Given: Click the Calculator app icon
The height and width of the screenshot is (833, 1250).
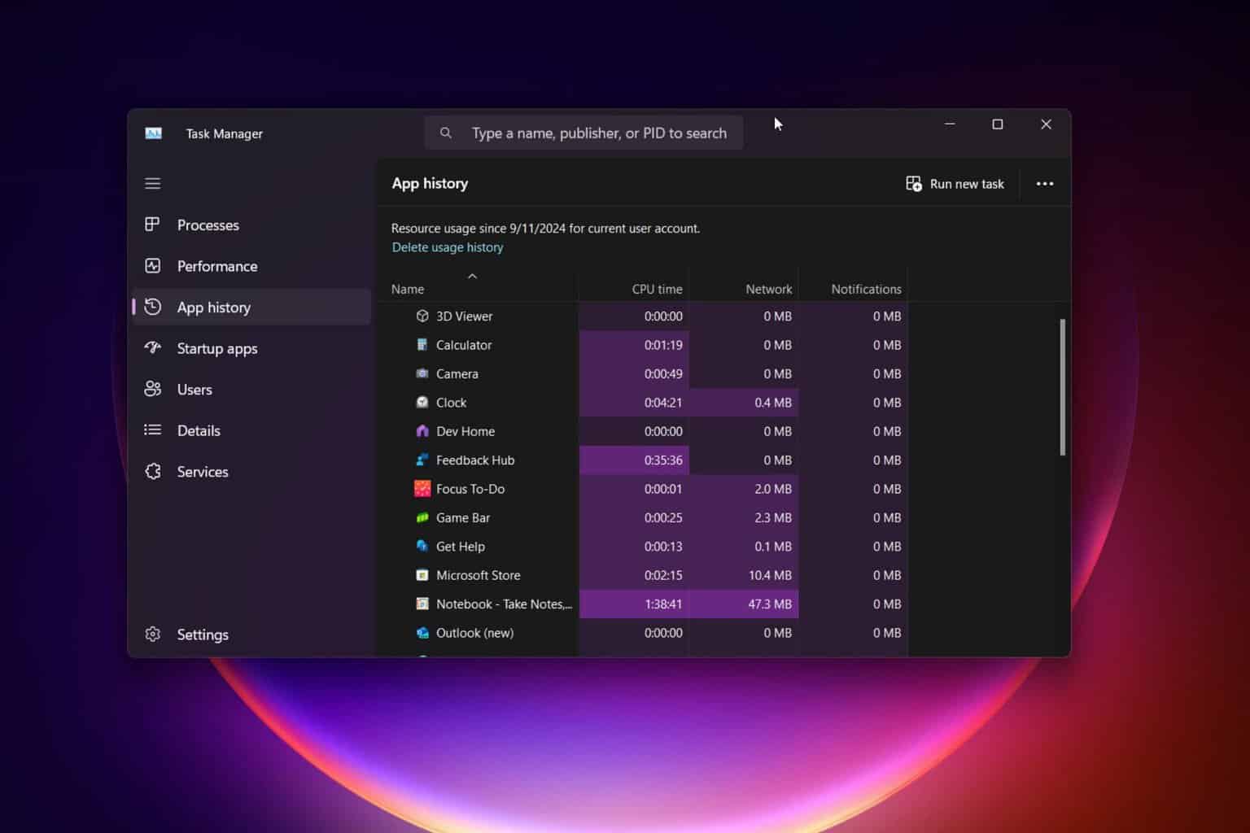Looking at the screenshot, I should tap(422, 344).
